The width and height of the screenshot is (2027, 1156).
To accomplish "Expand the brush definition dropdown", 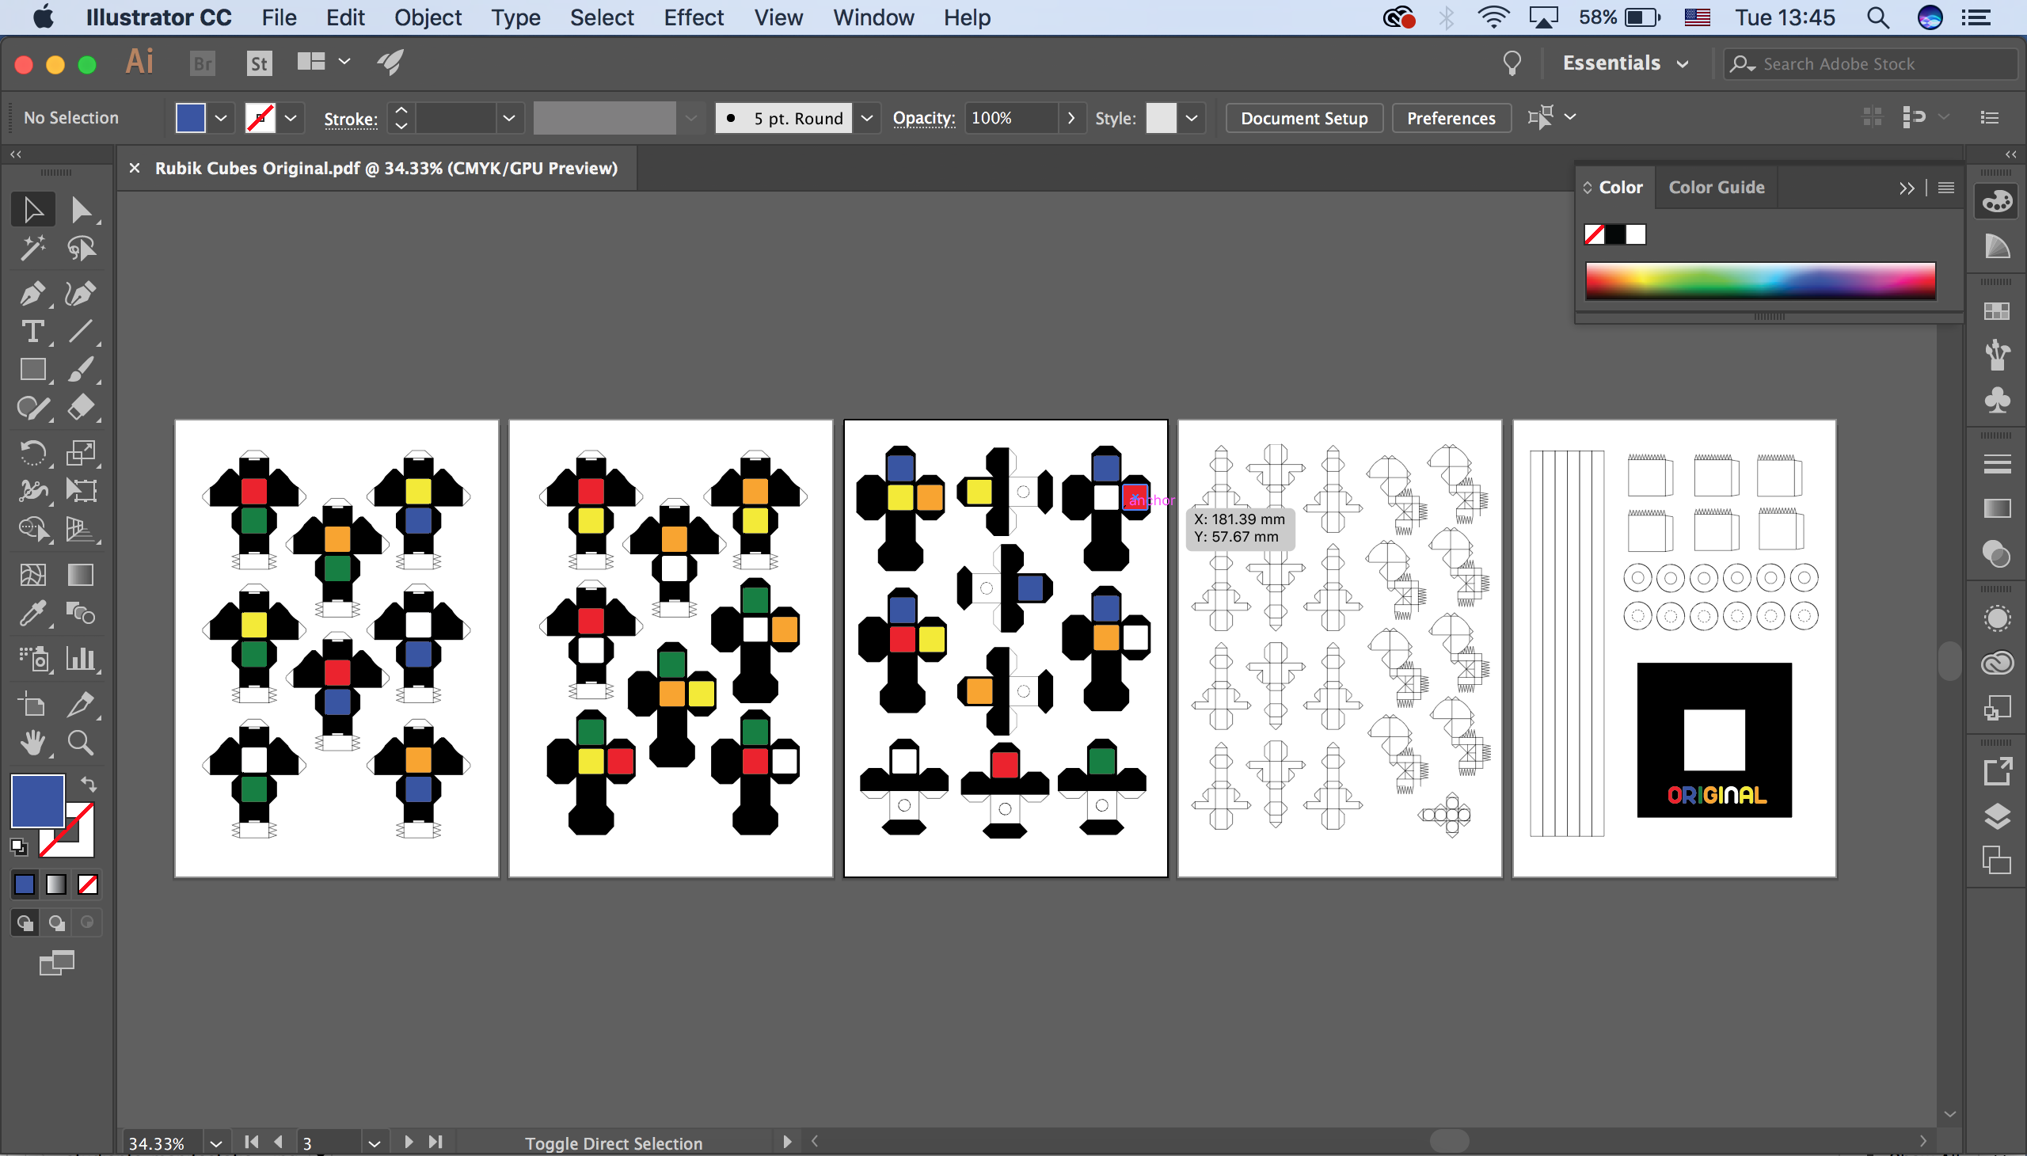I will click(x=867, y=118).
